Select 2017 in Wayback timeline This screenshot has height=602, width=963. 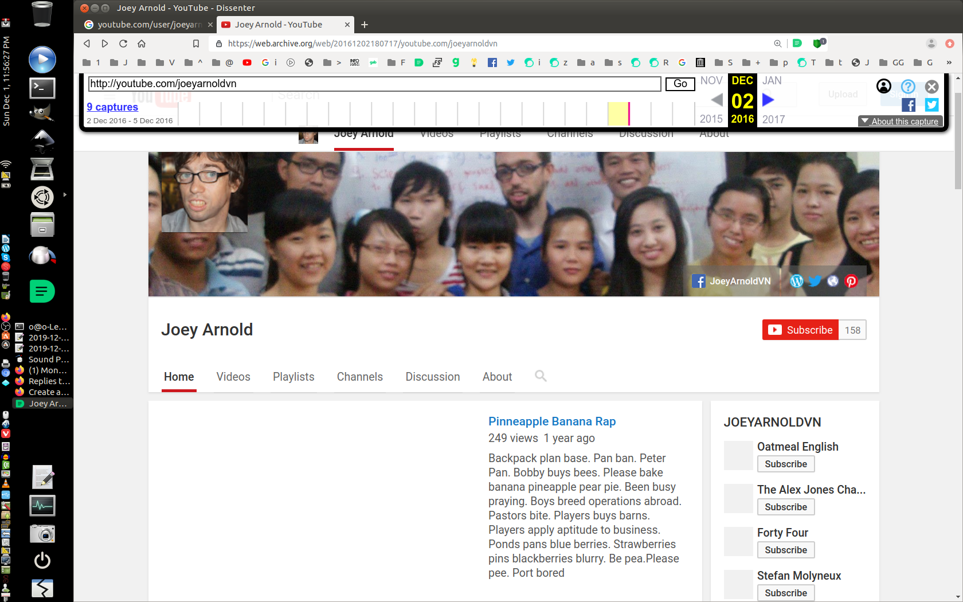(773, 119)
